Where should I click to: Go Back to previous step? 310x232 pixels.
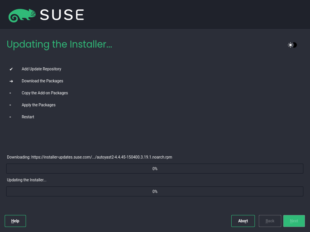[270, 221]
